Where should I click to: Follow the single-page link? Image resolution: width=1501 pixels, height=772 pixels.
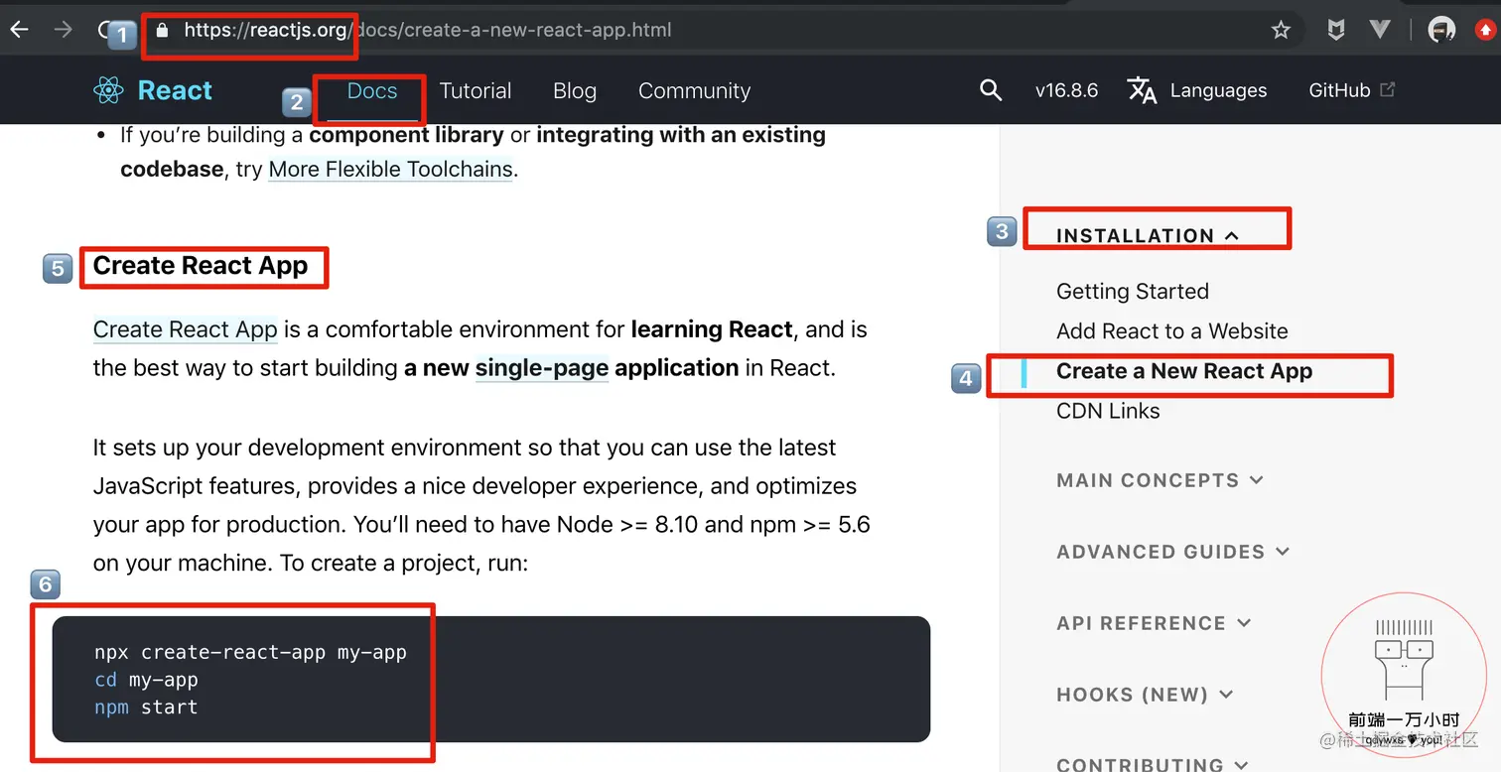[542, 368]
